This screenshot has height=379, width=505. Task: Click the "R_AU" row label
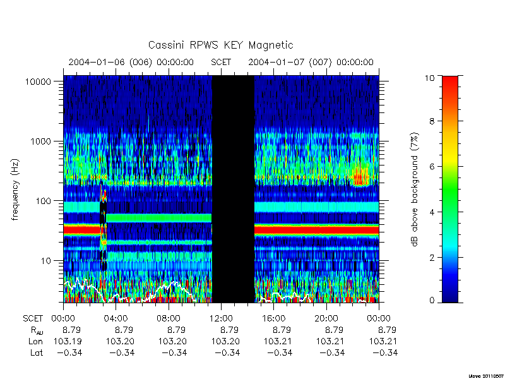(x=37, y=330)
